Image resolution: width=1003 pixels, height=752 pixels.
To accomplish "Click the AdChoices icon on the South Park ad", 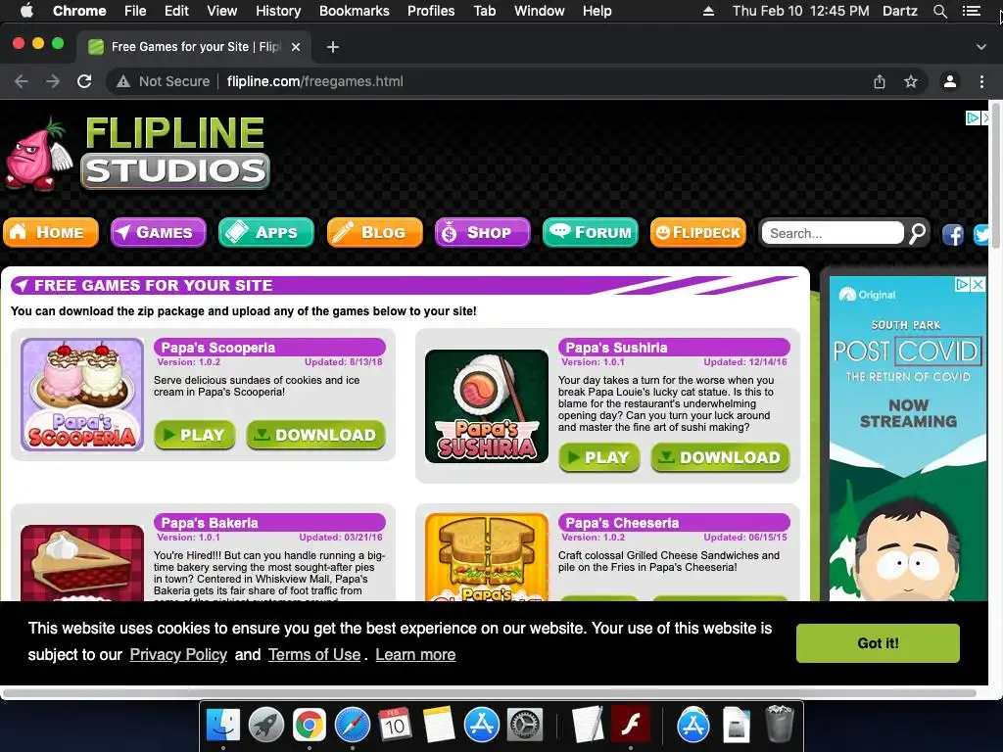I will pos(963,284).
